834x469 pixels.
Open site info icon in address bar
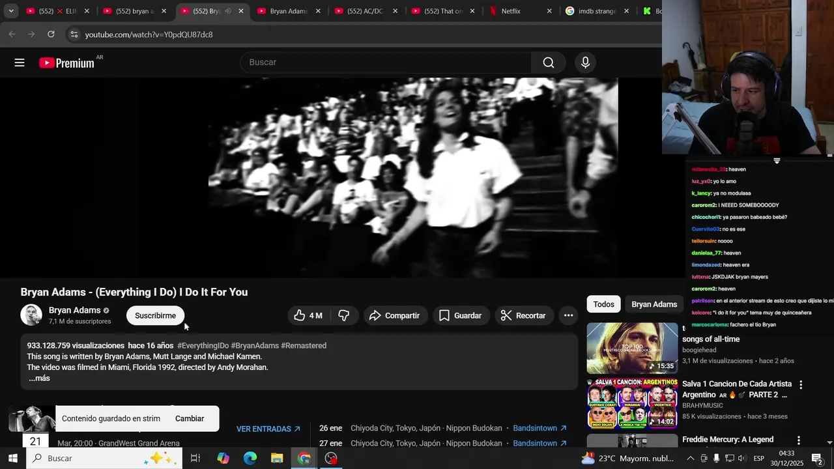click(74, 35)
